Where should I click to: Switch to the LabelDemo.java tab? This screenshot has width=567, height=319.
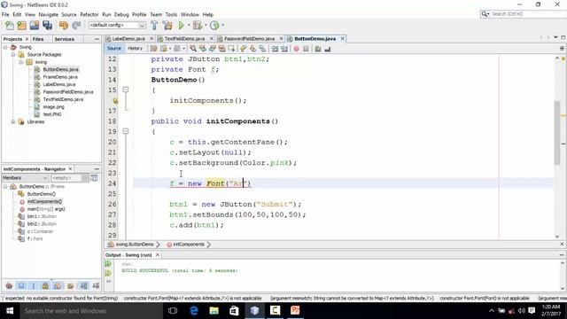pyautogui.click(x=128, y=39)
